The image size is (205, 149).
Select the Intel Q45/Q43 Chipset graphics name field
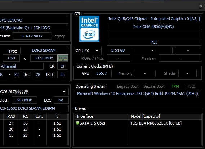(154, 19)
